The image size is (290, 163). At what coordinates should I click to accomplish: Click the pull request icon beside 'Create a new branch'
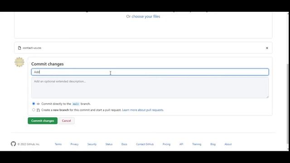(38, 110)
